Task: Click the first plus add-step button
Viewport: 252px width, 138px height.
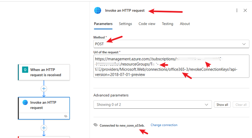Action: click(x=44, y=89)
